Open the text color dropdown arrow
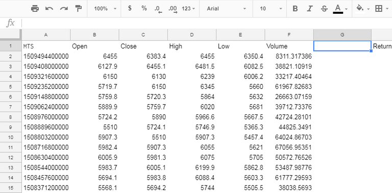The image size is (392, 193). (x=346, y=9)
